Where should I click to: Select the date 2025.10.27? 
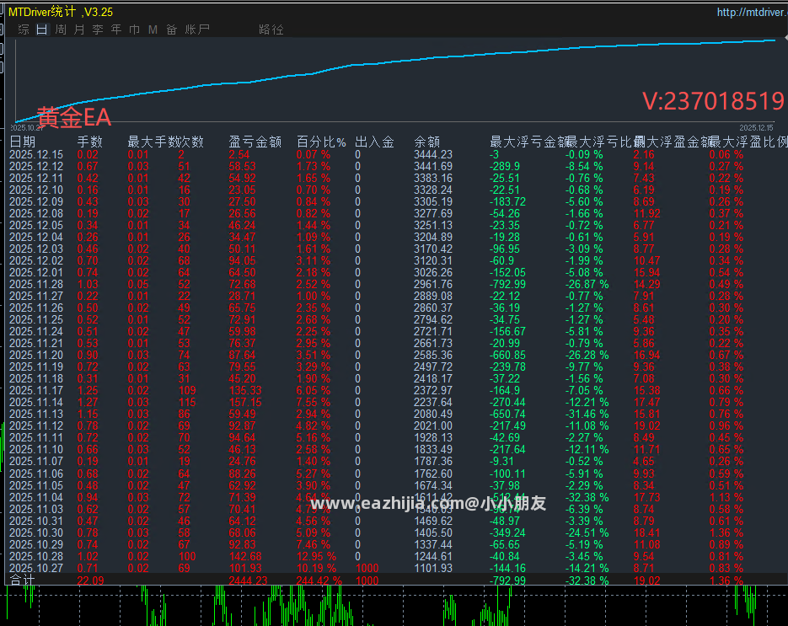tap(36, 568)
